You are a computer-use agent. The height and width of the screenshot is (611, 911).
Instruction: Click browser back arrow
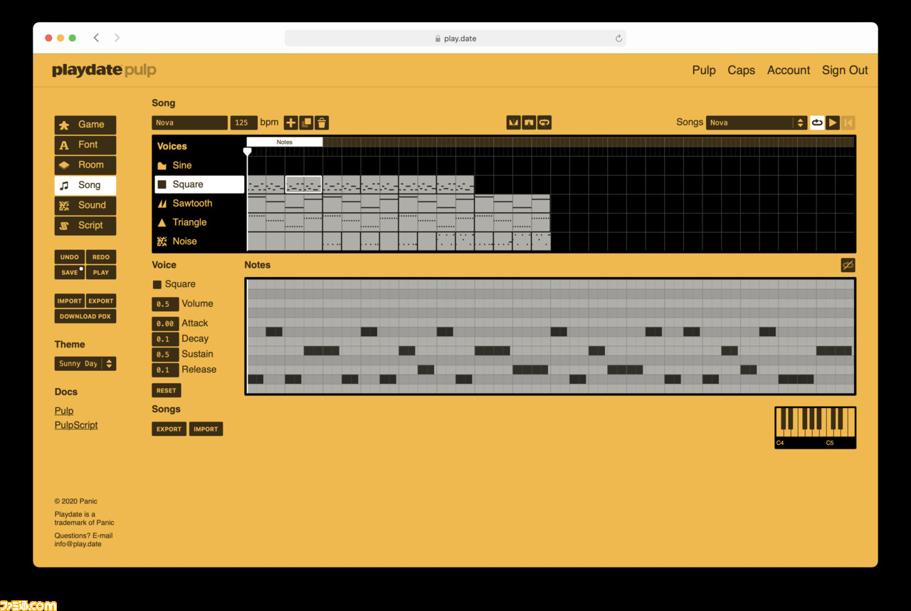pyautogui.click(x=96, y=38)
